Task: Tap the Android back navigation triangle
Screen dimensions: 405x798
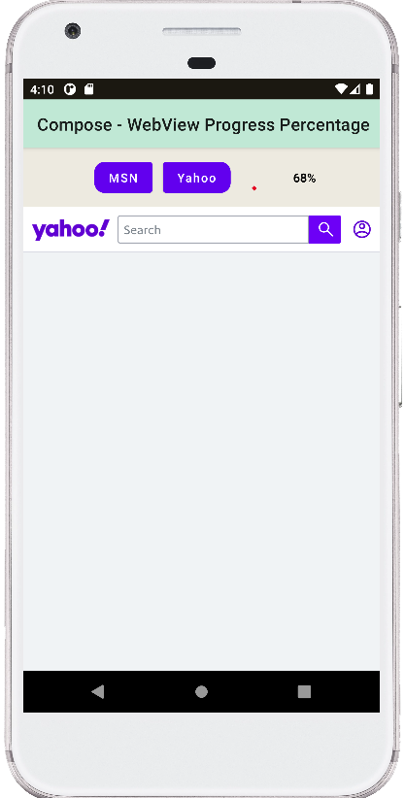Action: [97, 691]
